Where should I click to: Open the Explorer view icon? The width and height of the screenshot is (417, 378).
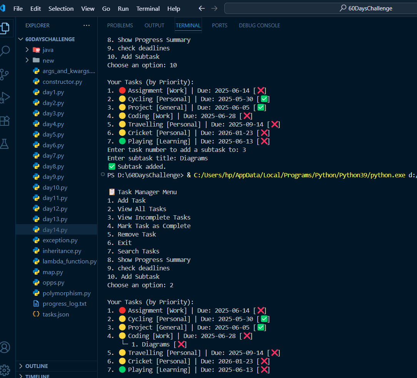(x=5, y=28)
